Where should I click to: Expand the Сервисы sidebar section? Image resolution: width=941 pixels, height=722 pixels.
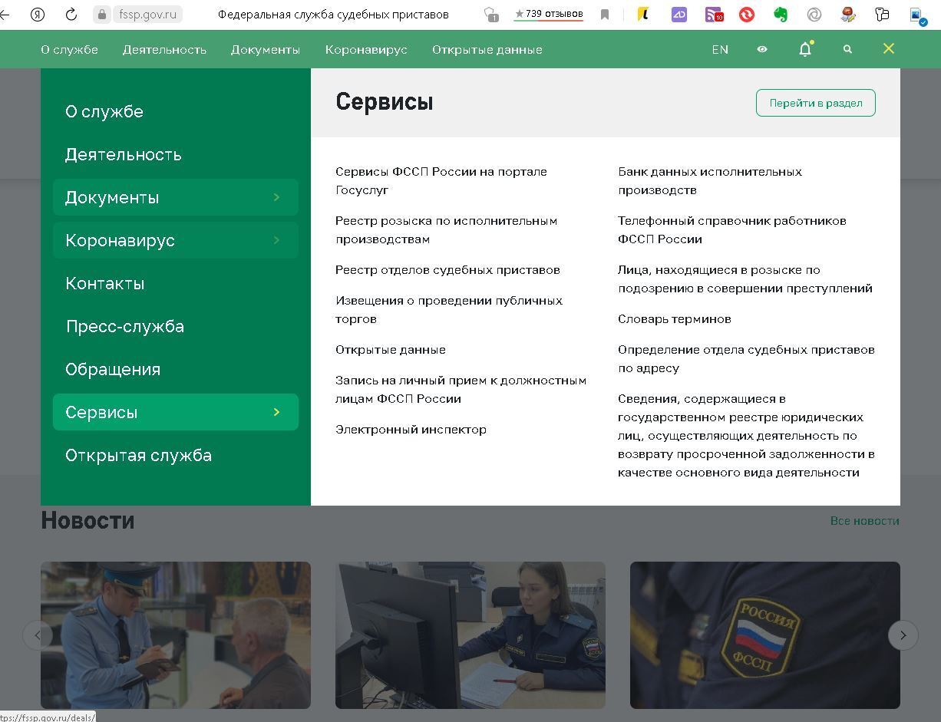[175, 412]
